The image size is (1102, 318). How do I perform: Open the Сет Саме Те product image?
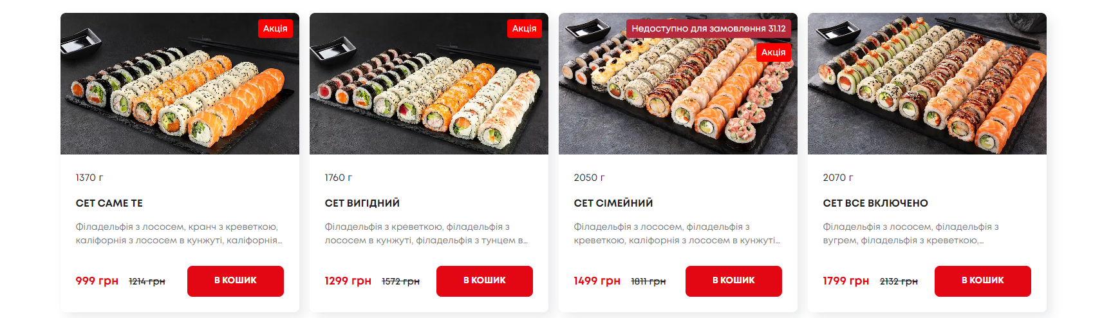(x=180, y=84)
